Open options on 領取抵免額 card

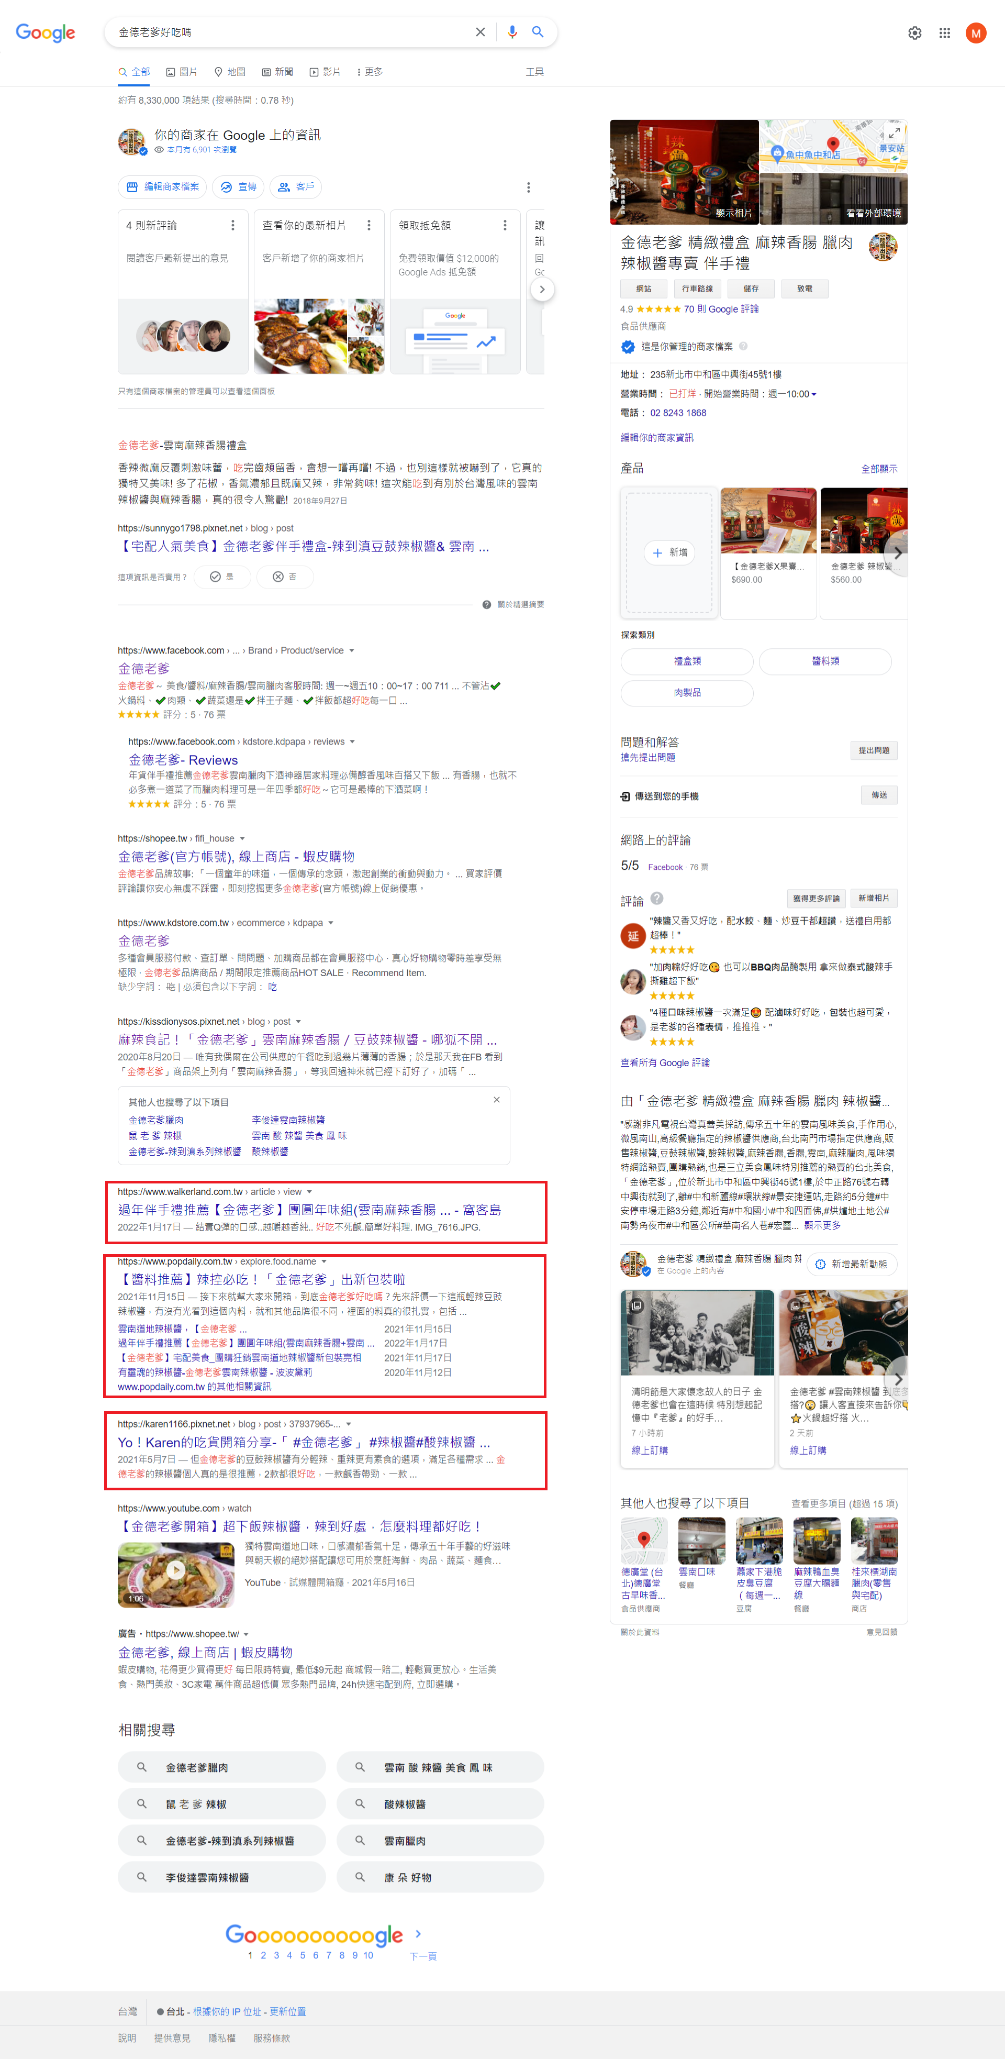(505, 225)
